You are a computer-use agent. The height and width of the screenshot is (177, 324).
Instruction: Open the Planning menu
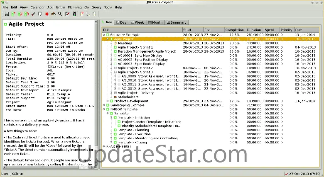point(75,7)
